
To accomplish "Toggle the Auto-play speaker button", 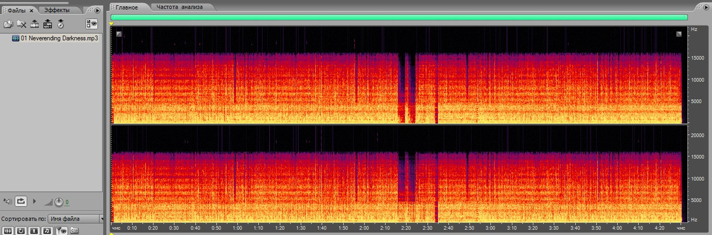I will 7,201.
